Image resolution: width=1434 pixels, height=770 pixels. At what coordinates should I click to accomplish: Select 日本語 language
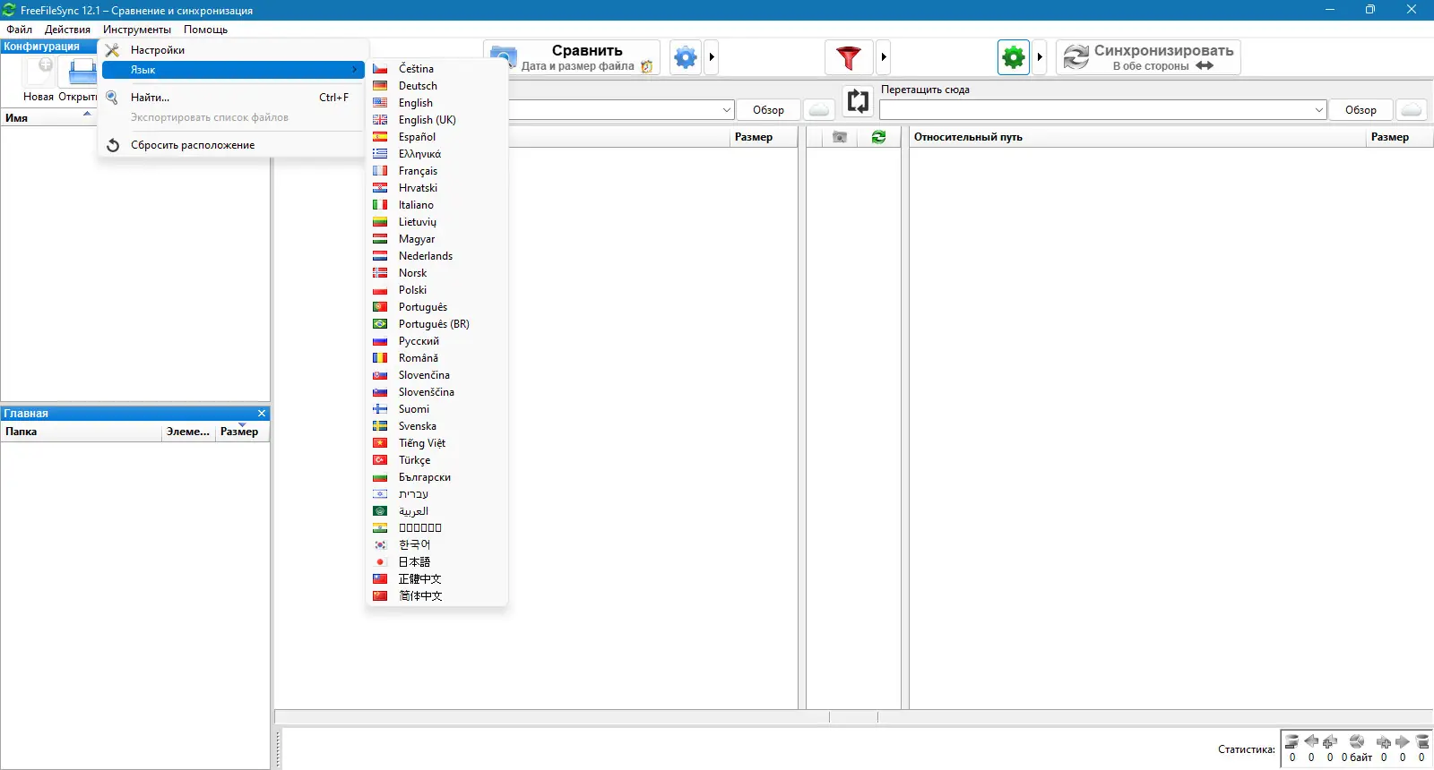(x=436, y=562)
